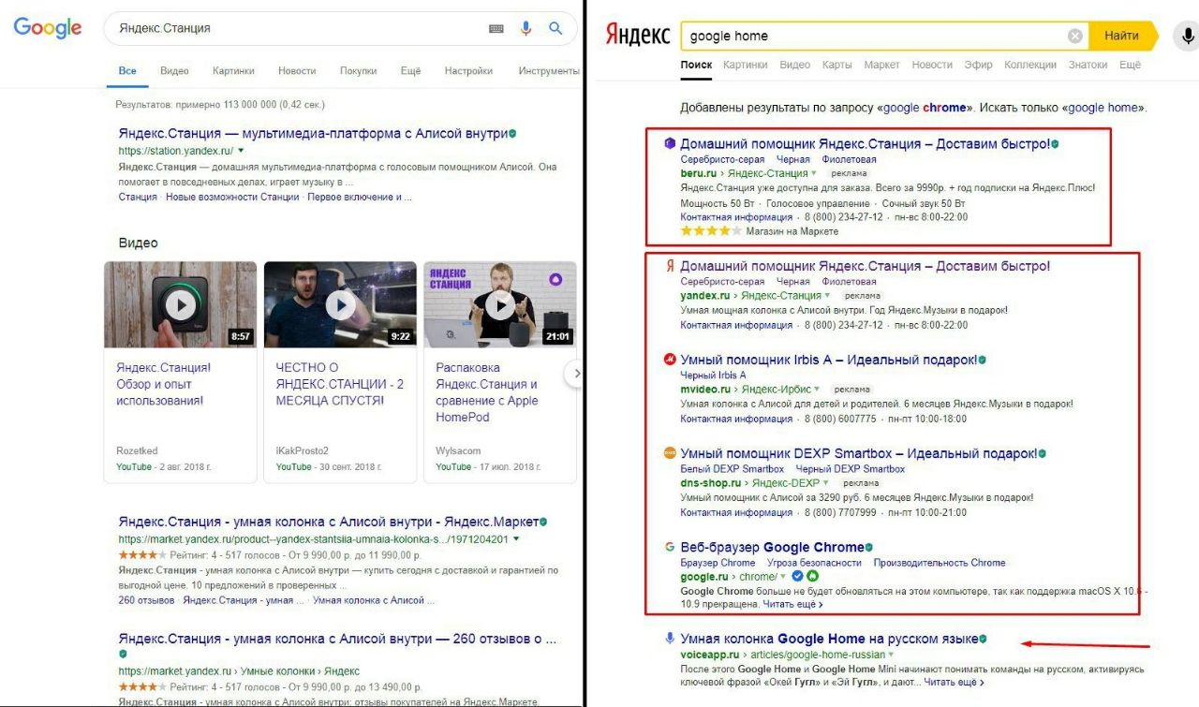This screenshot has width=1199, height=707.
Task: Open Распаковка Яндекс.Станция video title
Action: [x=486, y=392]
